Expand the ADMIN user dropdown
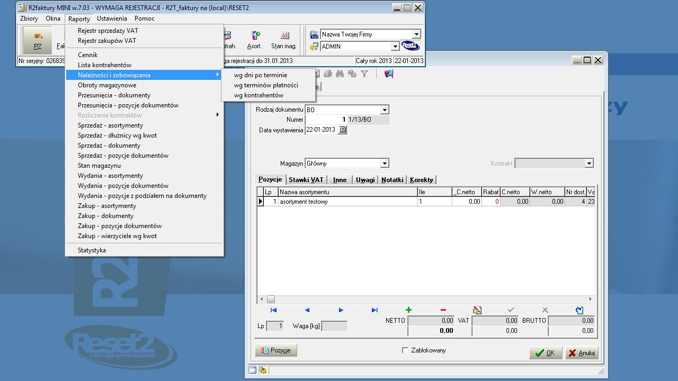This screenshot has height=381, width=678. 395,47
